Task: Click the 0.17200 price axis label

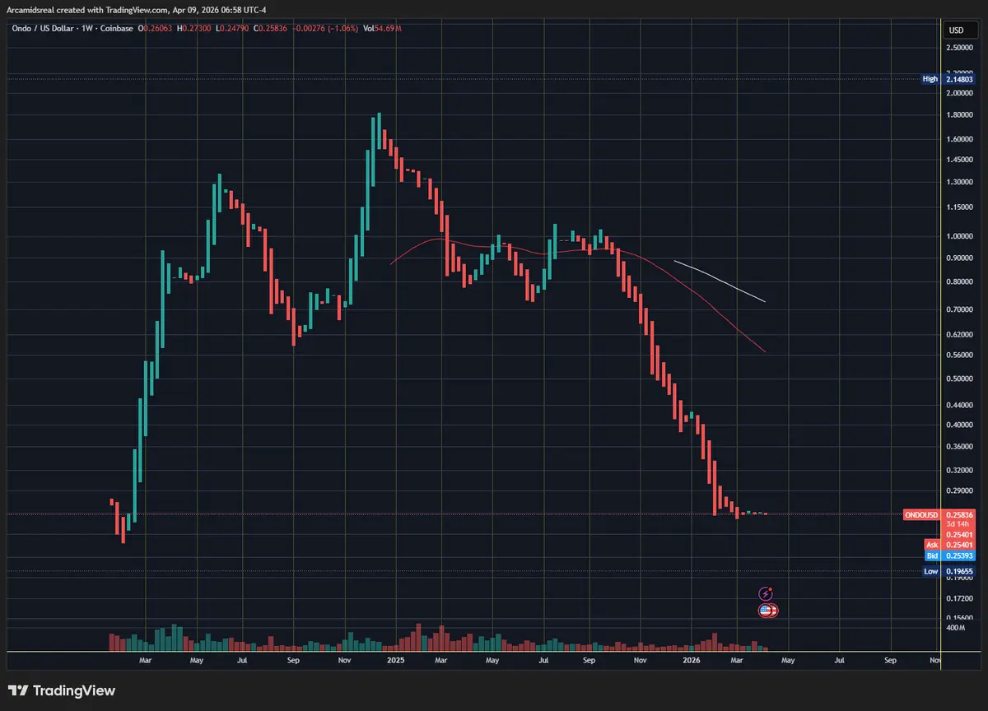Action: (x=960, y=598)
